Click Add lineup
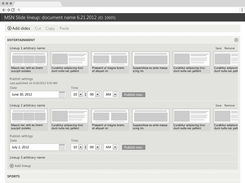Viewport: 245px width, 183px height. 20,166
